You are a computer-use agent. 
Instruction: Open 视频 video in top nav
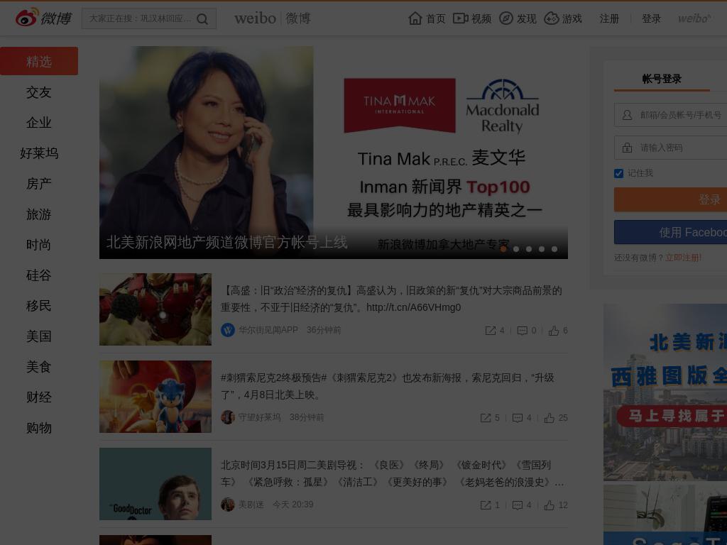(x=472, y=18)
